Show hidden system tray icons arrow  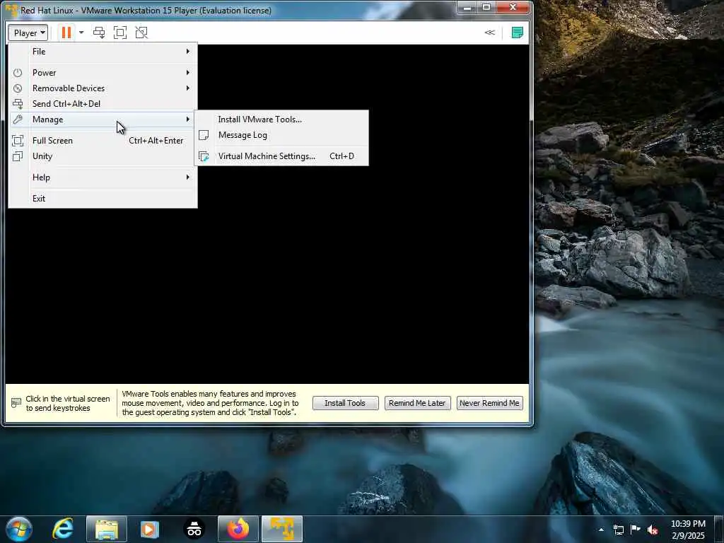601,530
